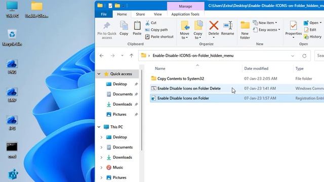Sort files by the Name column

click(160, 69)
